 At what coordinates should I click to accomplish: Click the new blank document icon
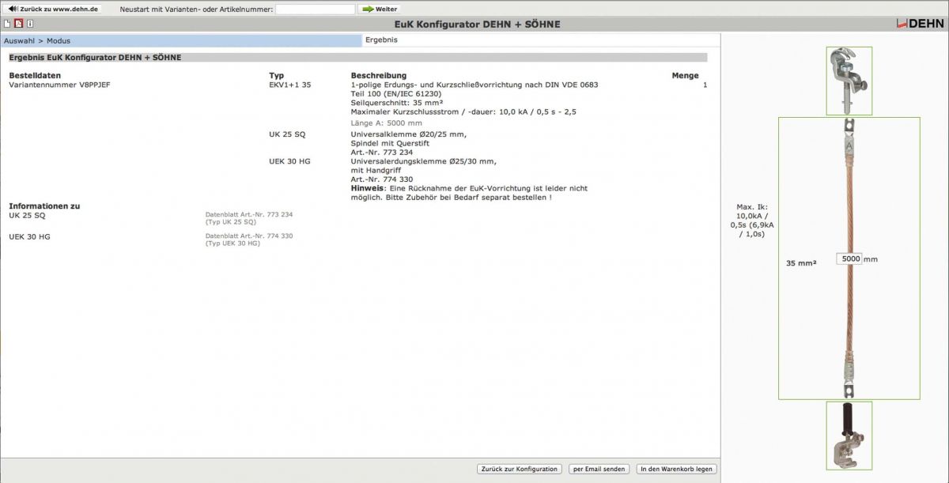[x=7, y=25]
